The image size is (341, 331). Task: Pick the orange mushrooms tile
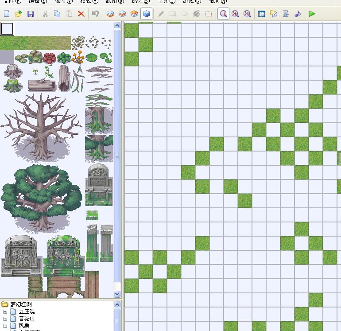coord(78,57)
